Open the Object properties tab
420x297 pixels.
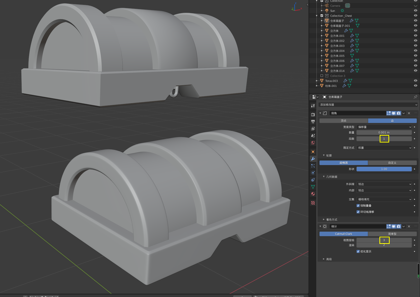[x=313, y=152]
